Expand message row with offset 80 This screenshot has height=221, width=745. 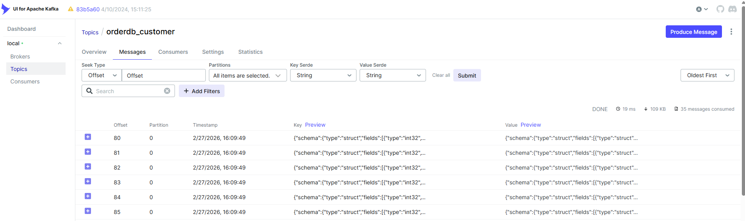[x=88, y=137]
